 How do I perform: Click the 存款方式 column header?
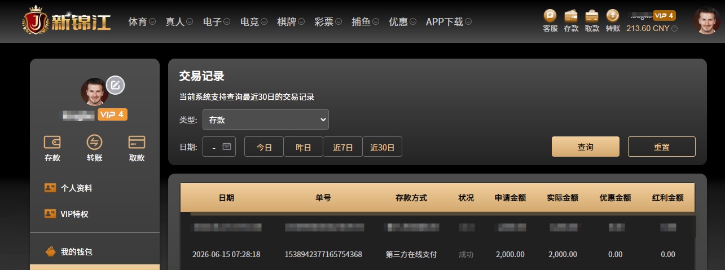411,198
